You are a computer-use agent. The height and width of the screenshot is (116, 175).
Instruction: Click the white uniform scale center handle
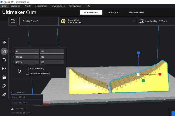click(138, 75)
